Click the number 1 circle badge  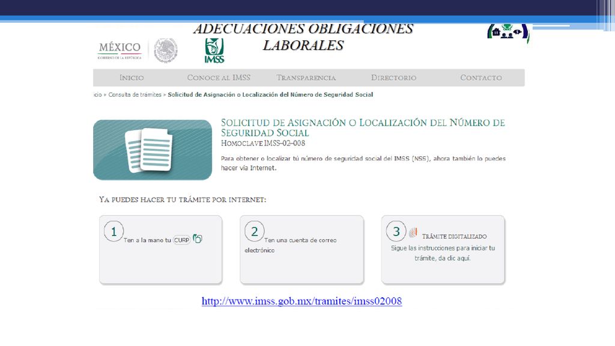point(114,231)
